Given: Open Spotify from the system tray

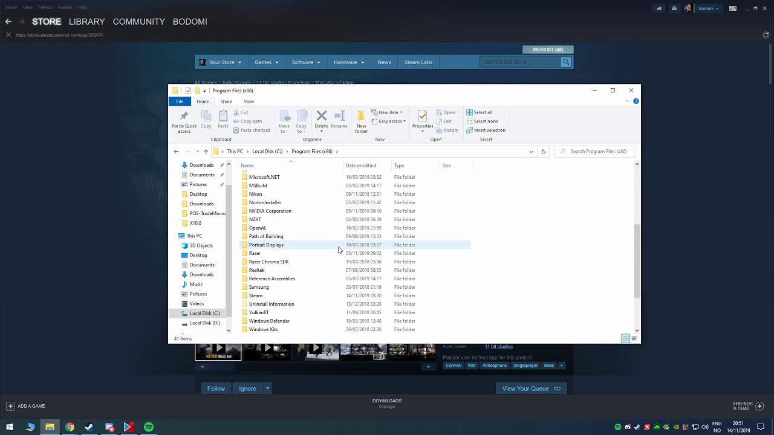Looking at the screenshot, I should pyautogui.click(x=617, y=427).
